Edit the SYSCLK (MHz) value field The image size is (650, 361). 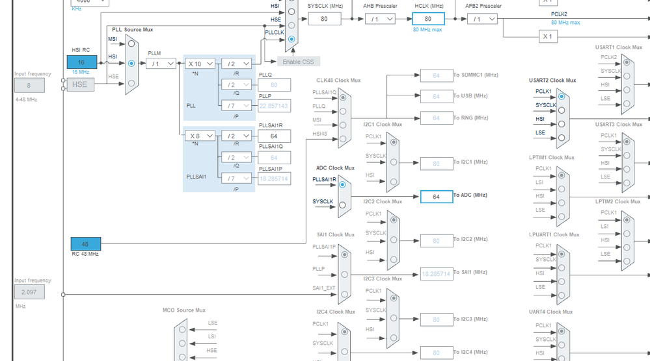[324, 19]
